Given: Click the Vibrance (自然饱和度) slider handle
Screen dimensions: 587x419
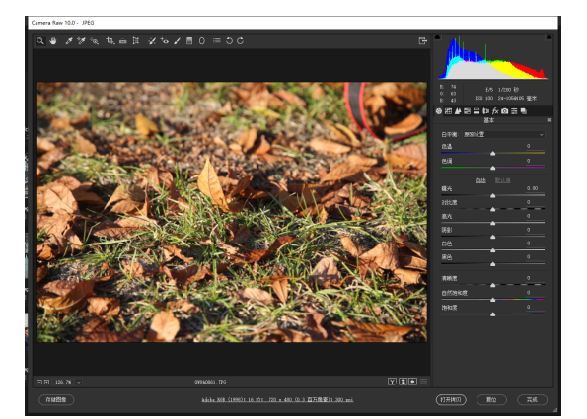Looking at the screenshot, I should (x=493, y=300).
